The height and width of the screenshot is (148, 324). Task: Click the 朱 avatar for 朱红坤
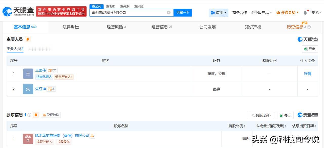[x=28, y=89]
